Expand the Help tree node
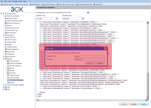 point(4,89)
